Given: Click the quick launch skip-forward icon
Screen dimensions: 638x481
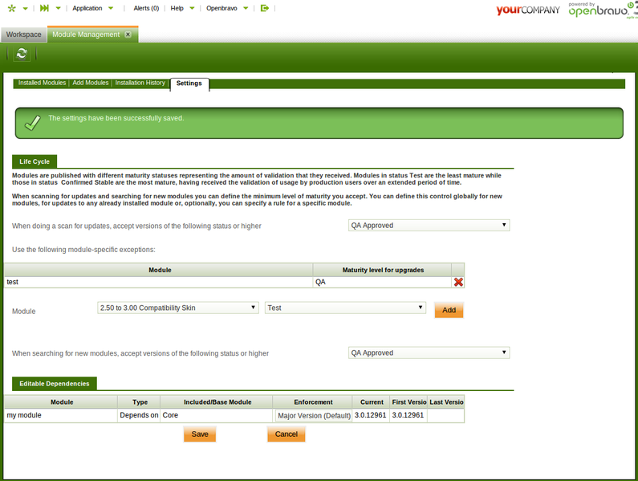Looking at the screenshot, I should [x=44, y=9].
